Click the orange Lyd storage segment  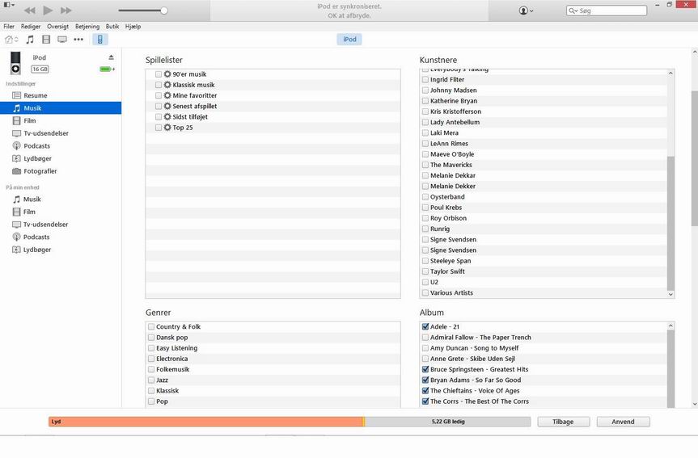tap(205, 422)
